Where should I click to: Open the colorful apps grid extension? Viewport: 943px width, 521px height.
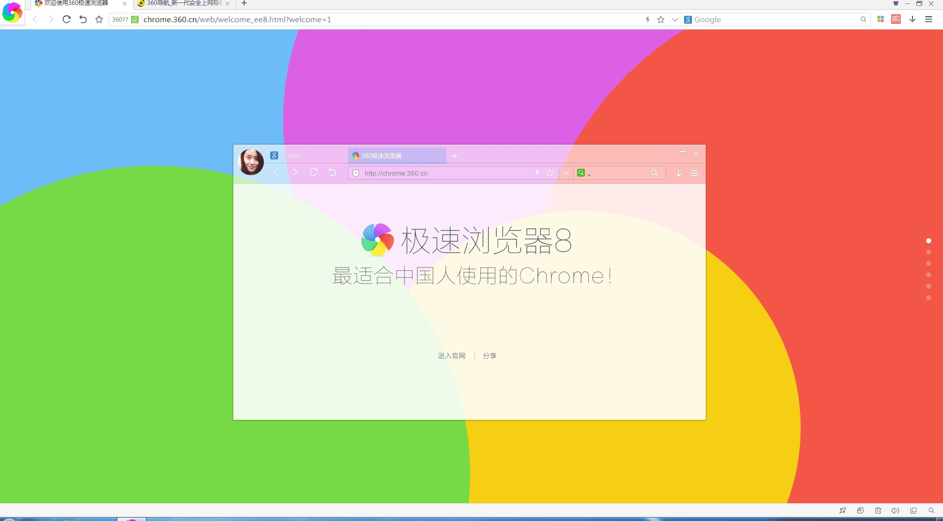point(880,19)
